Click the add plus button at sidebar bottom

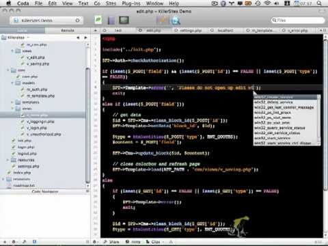click(x=5, y=242)
